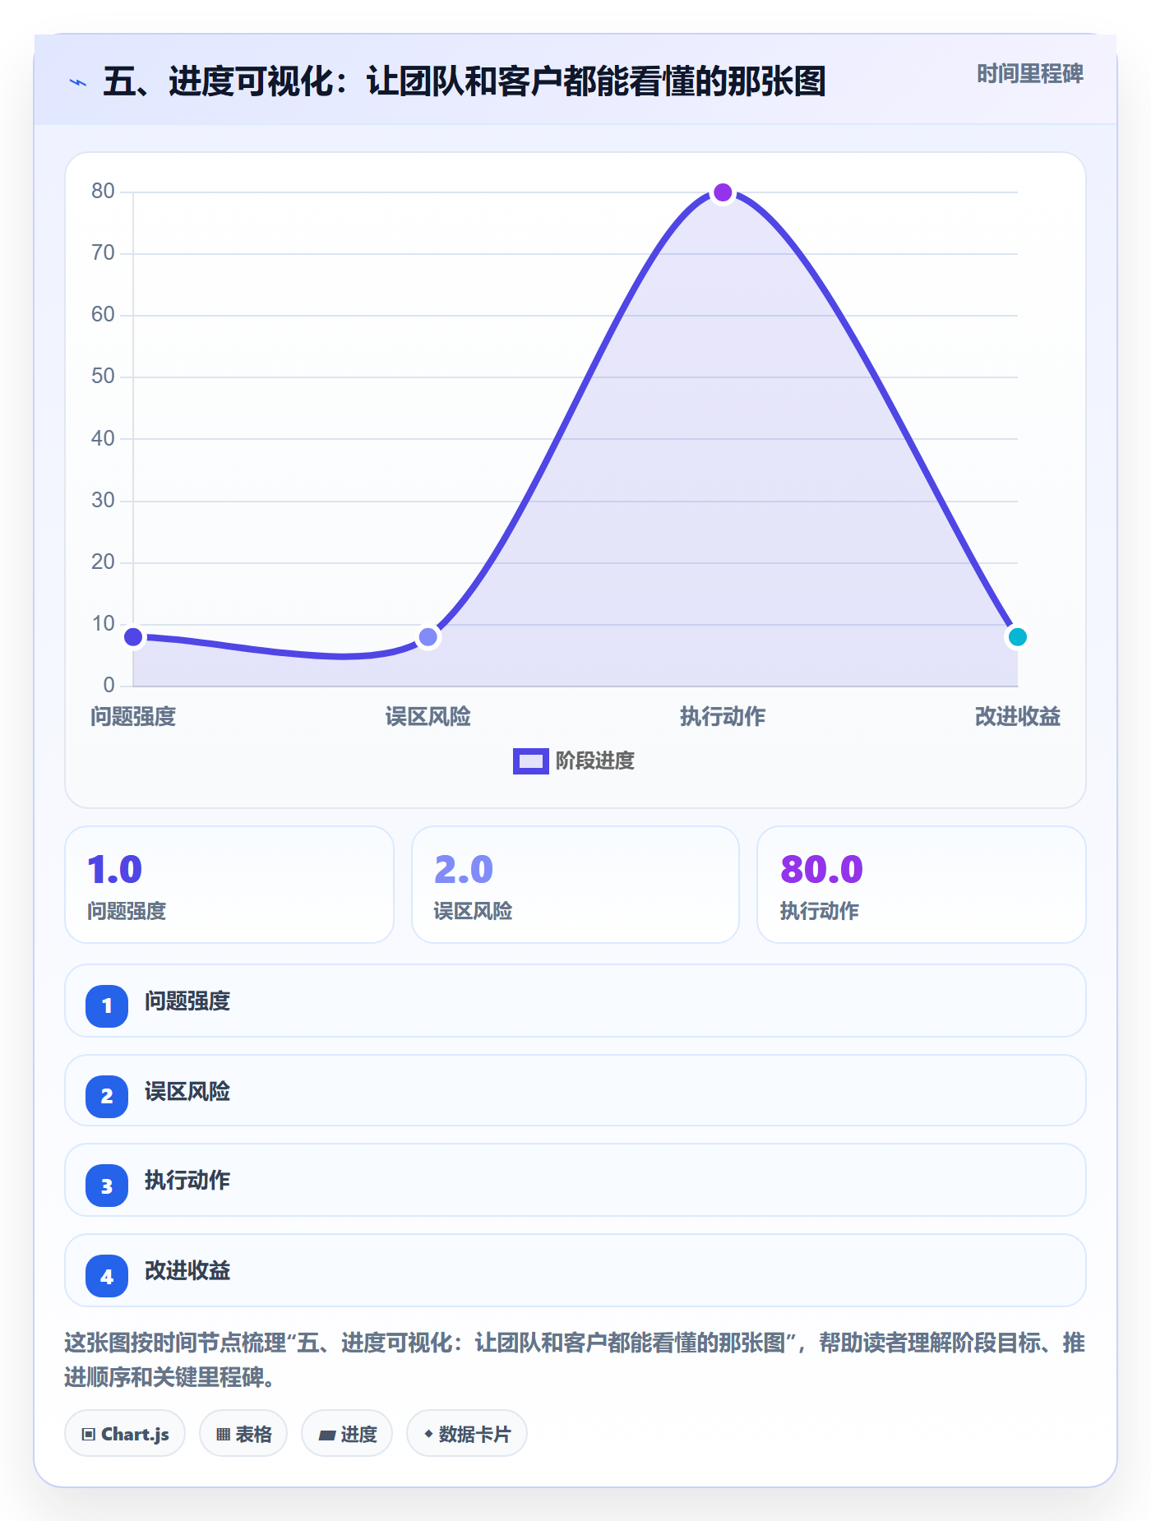Open the 2.0 误区风险 stat card

pos(575,885)
